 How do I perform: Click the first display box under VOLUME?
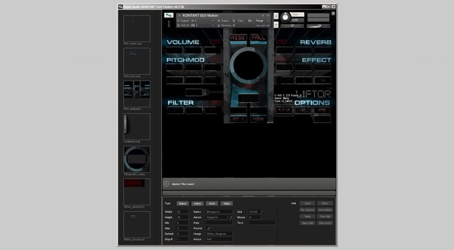[174, 50]
